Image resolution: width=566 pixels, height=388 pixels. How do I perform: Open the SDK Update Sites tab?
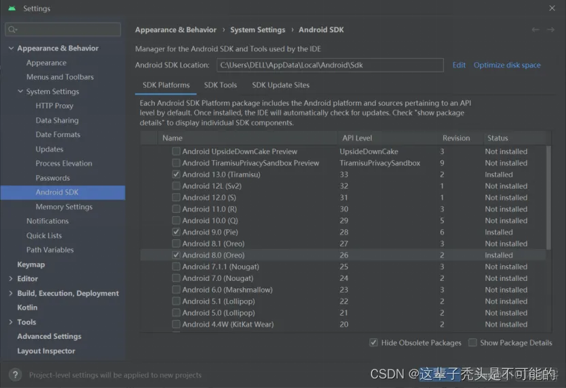pyautogui.click(x=280, y=85)
